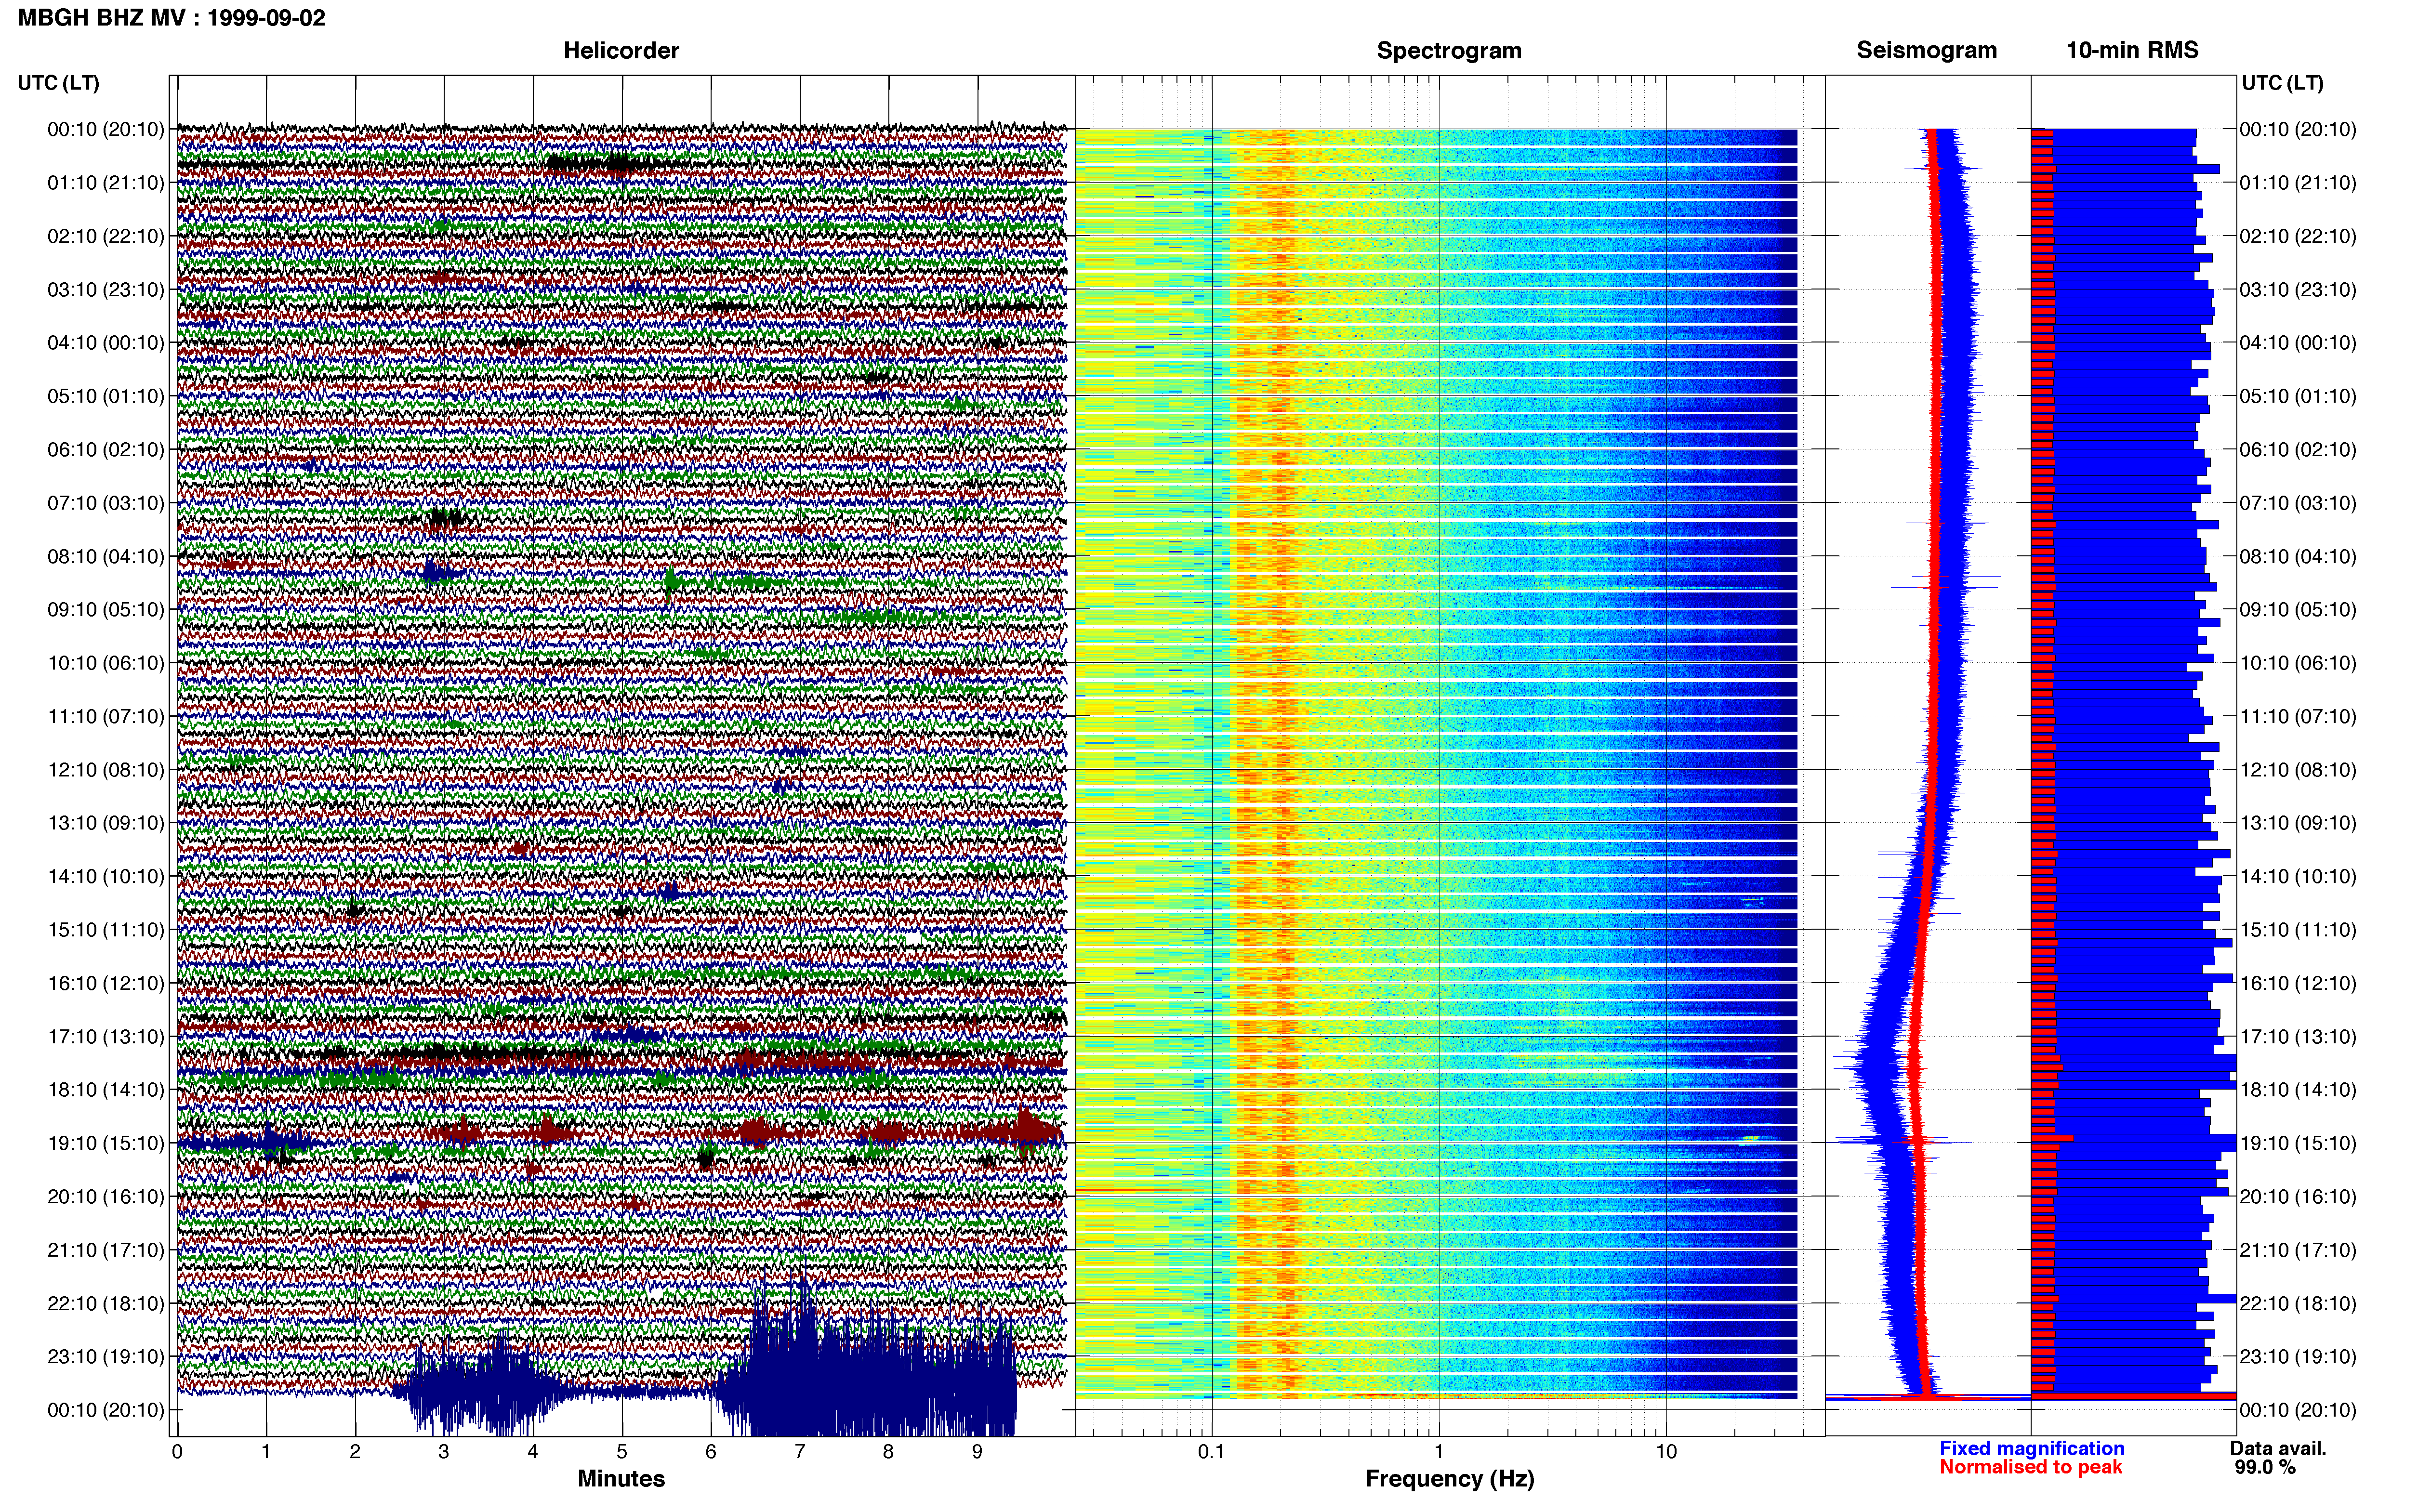Click the right '12:10 (08:10)' time label
The height and width of the screenshot is (1512, 2418).
[x=2298, y=770]
